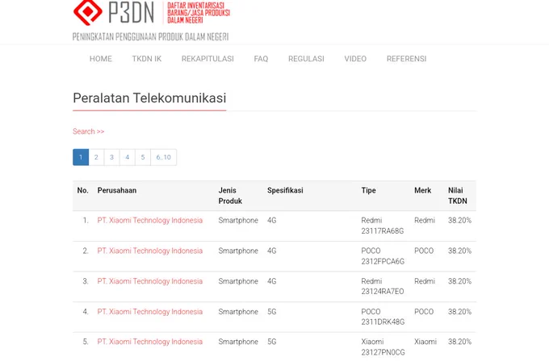Select type POCO 2312FPCA6G cell
The width and height of the screenshot is (549, 361).
[383, 256]
